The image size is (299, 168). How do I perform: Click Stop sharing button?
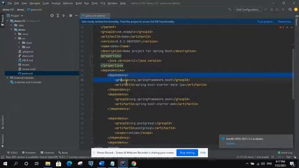coord(187,153)
